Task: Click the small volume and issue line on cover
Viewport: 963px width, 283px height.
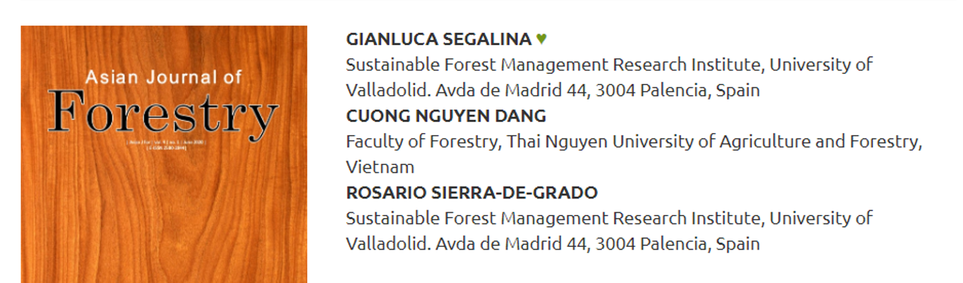Action: (166, 141)
